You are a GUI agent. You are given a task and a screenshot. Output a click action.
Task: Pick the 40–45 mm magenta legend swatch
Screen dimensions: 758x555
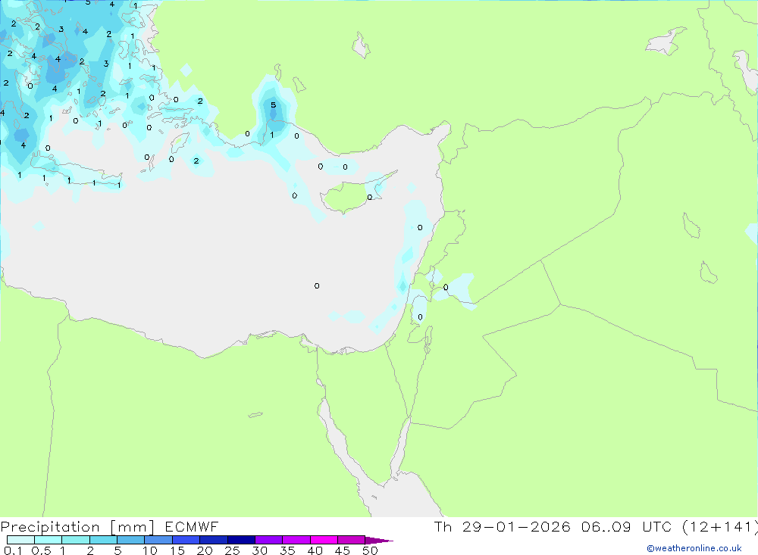point(324,540)
